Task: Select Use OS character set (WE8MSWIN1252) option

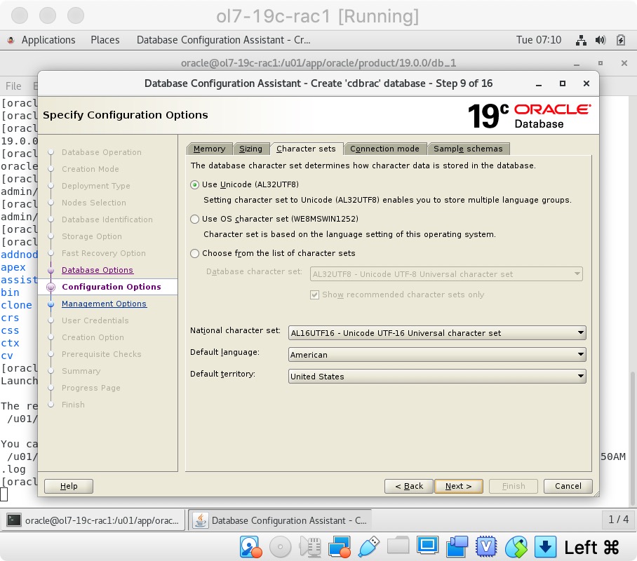Action: click(195, 219)
